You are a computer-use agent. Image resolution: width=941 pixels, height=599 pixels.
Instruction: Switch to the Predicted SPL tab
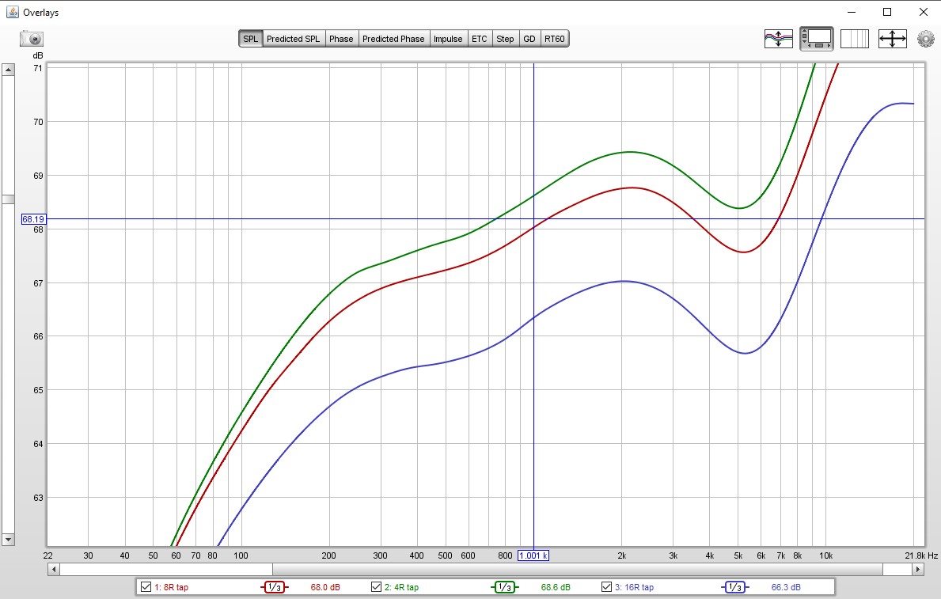pyautogui.click(x=294, y=39)
